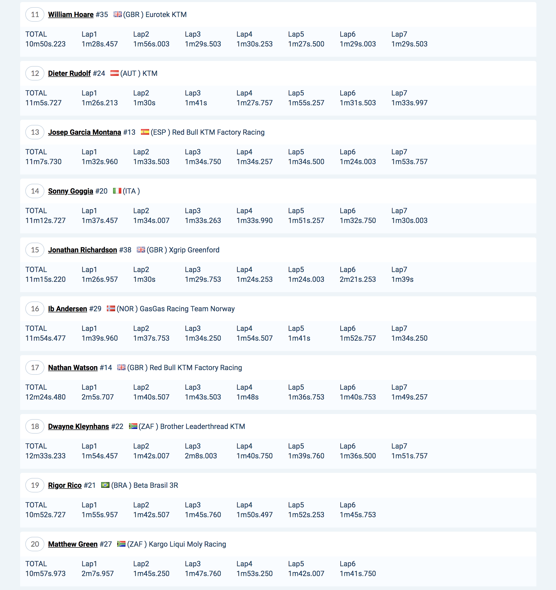Click the British flag beside William Hoare

[117, 14]
